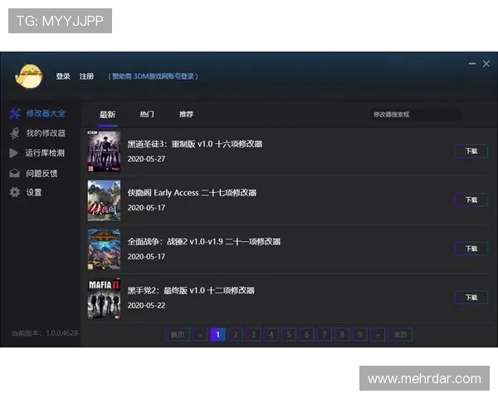
Task: Click title 全面战争：战锤2 v1.0-v1.9 二十一项修改器
Action: coord(204,242)
